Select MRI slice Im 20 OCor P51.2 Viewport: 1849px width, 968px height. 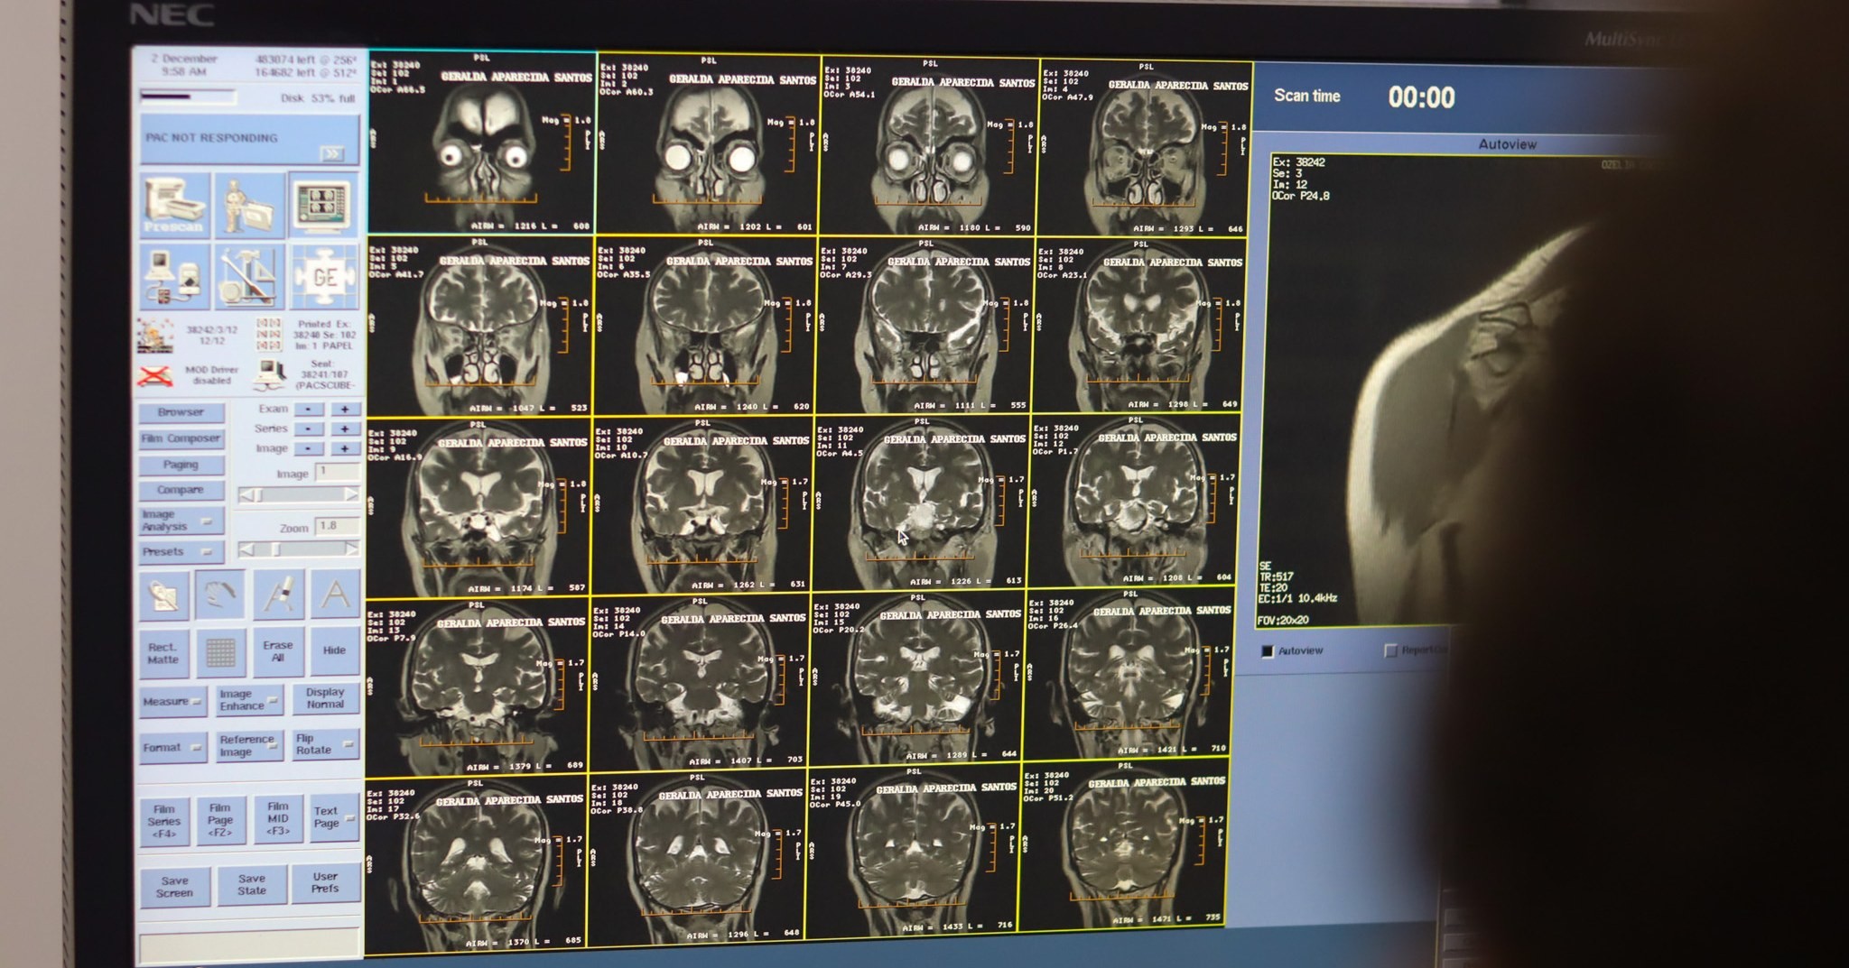(1124, 846)
